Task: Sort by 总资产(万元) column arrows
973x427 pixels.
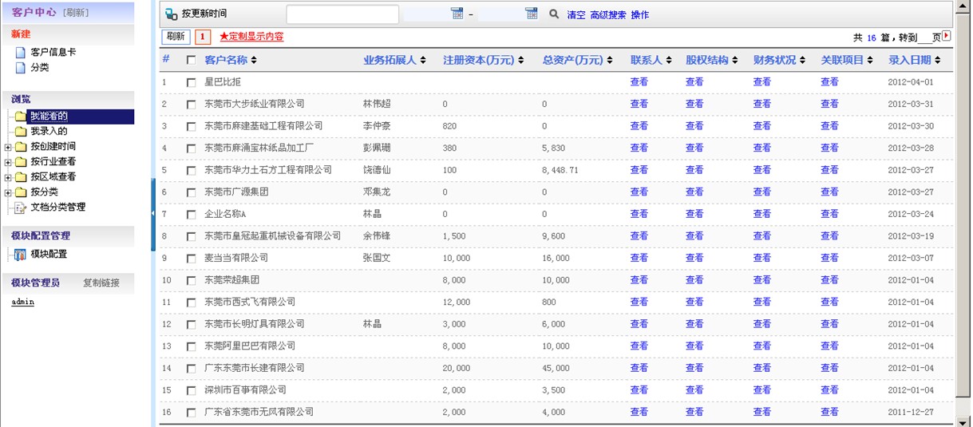Action: coord(611,60)
